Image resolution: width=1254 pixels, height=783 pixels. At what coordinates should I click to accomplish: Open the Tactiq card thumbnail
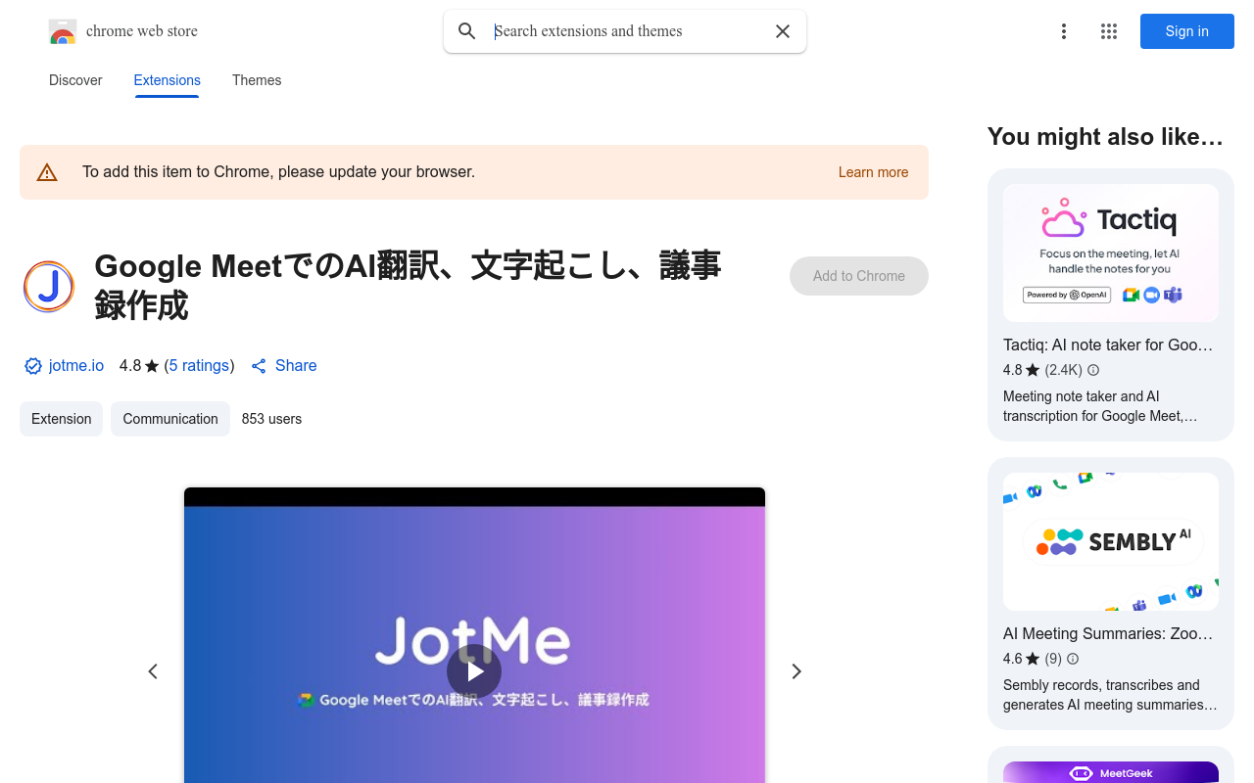[x=1111, y=253]
